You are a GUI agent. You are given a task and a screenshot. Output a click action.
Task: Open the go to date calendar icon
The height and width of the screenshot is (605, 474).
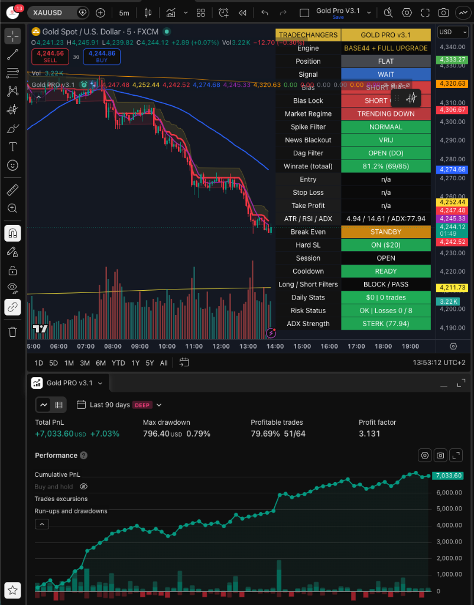coord(184,363)
